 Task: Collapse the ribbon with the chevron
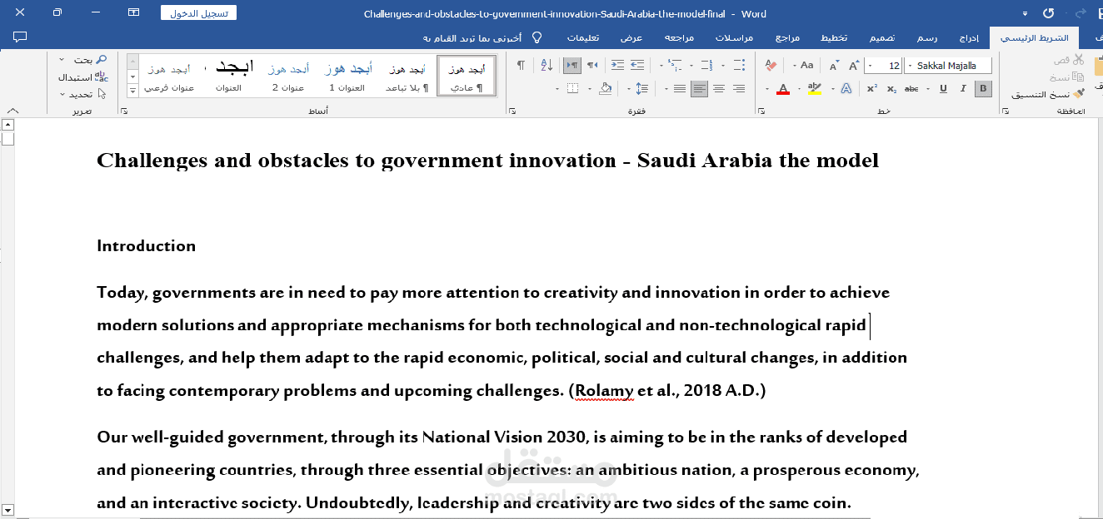tap(13, 110)
